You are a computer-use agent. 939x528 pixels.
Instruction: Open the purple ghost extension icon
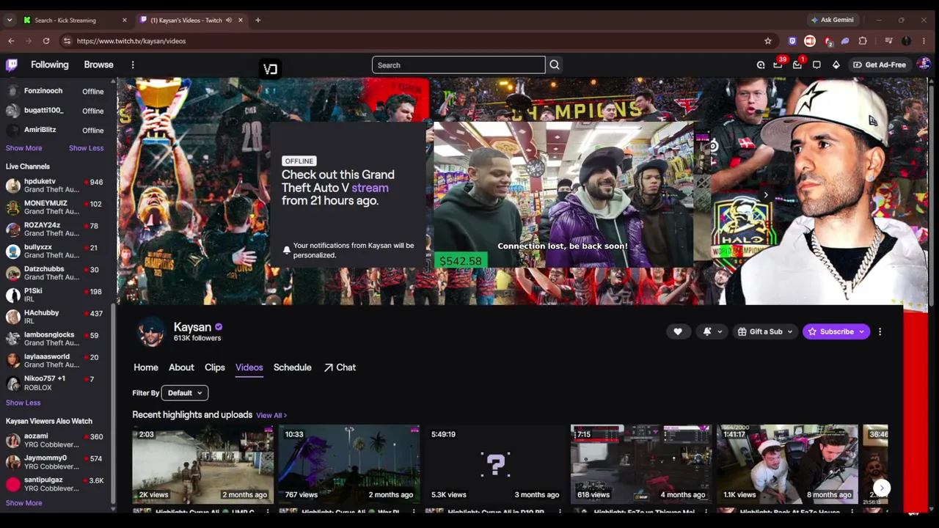[845, 41]
